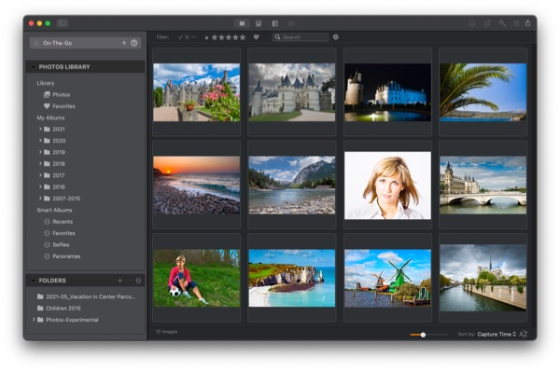Select Photos under Library
The height and width of the screenshot is (371, 560).
click(x=57, y=94)
